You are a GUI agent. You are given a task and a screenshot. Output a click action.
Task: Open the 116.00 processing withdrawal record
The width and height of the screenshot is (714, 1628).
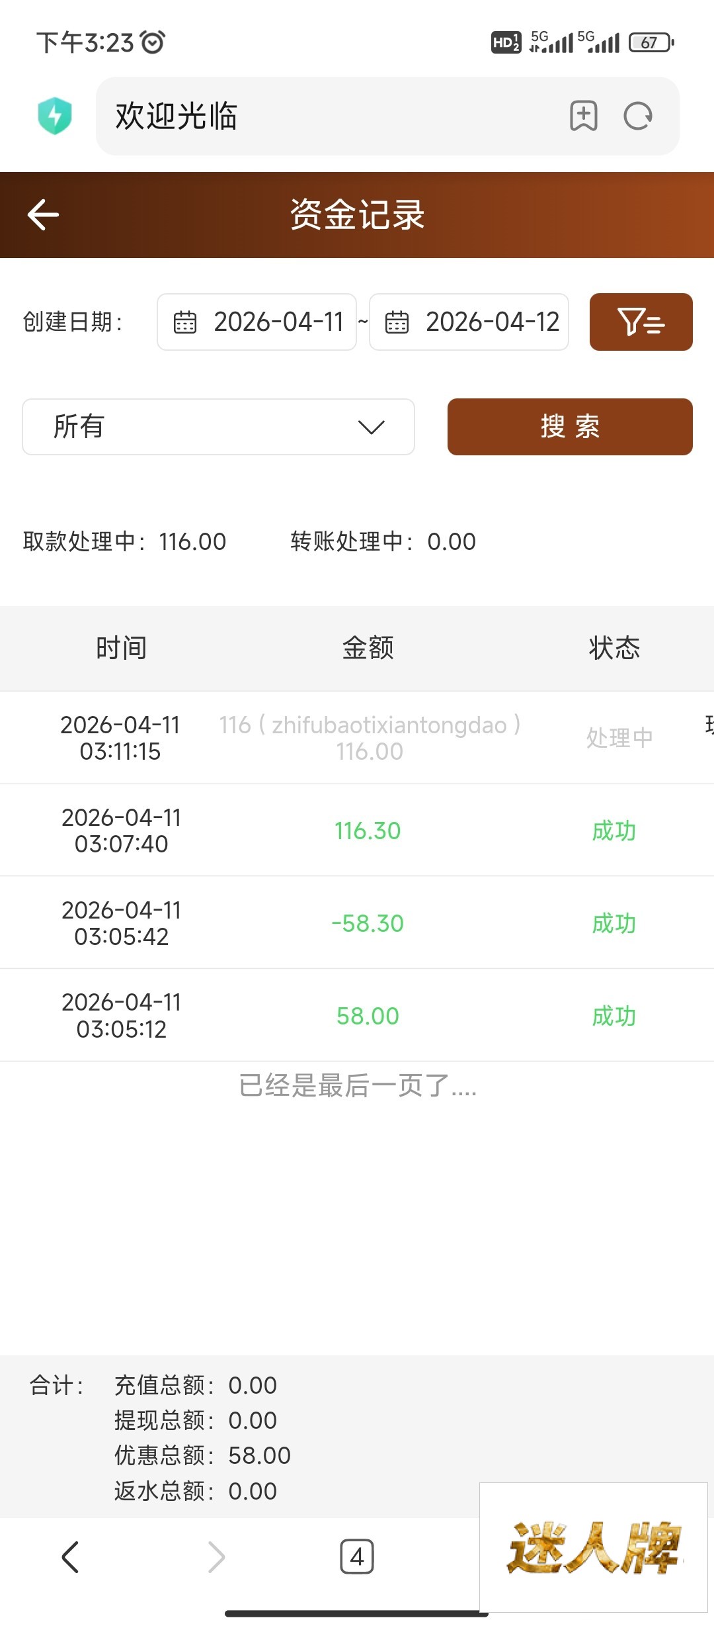[369, 738]
